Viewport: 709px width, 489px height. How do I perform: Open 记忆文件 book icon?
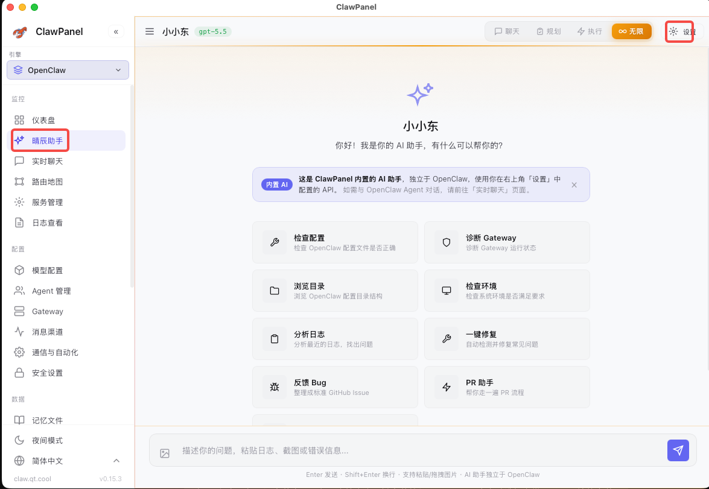click(19, 420)
